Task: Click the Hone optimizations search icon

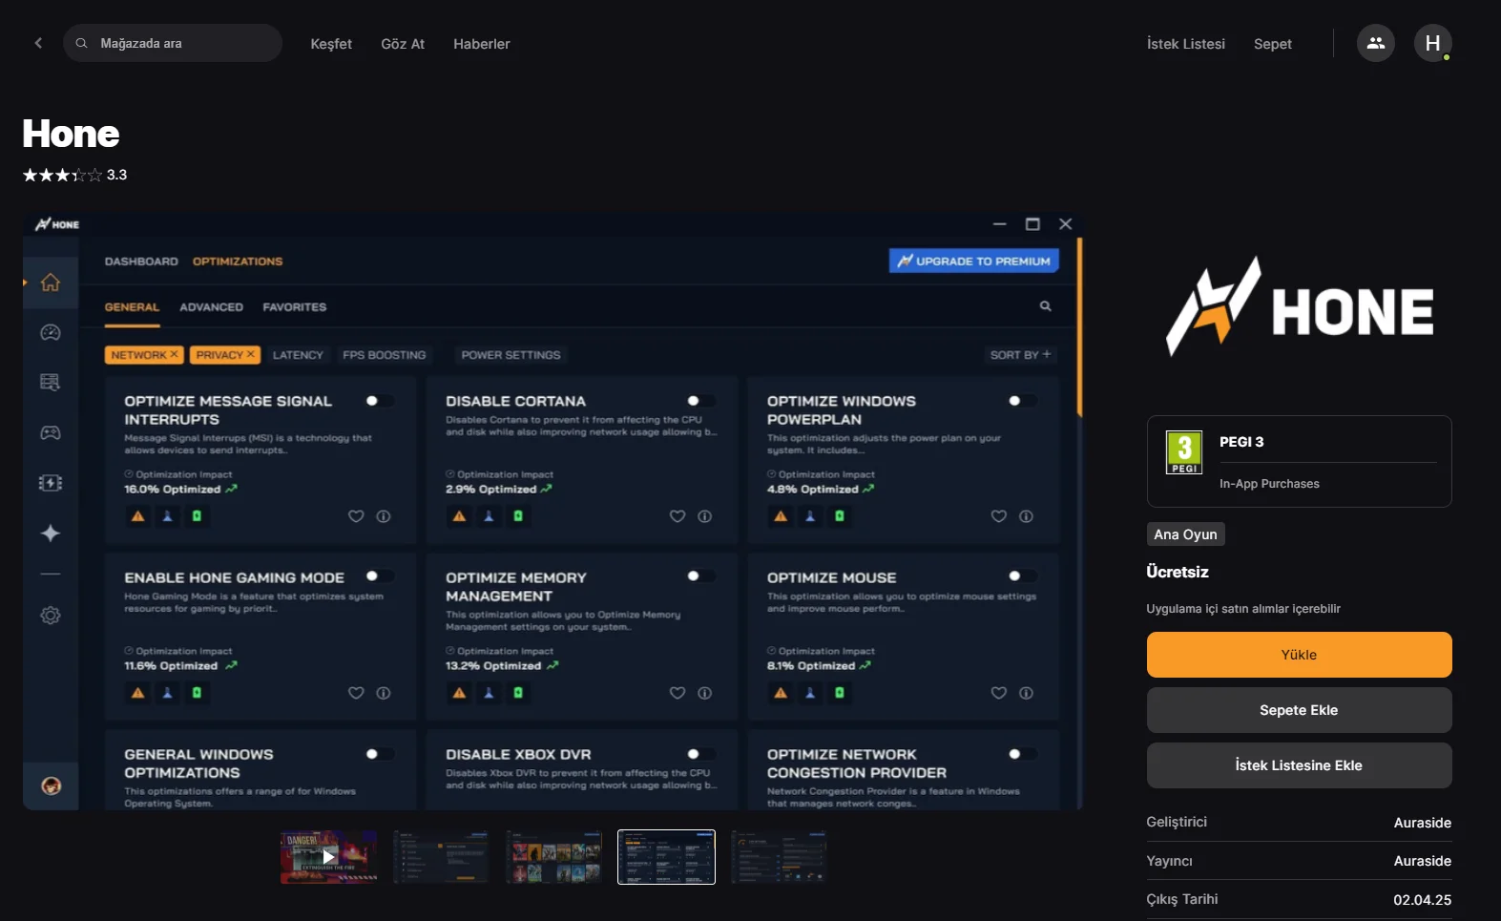Action: click(x=1045, y=306)
